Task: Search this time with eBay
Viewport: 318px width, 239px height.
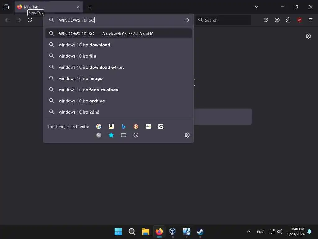Action: click(148, 126)
